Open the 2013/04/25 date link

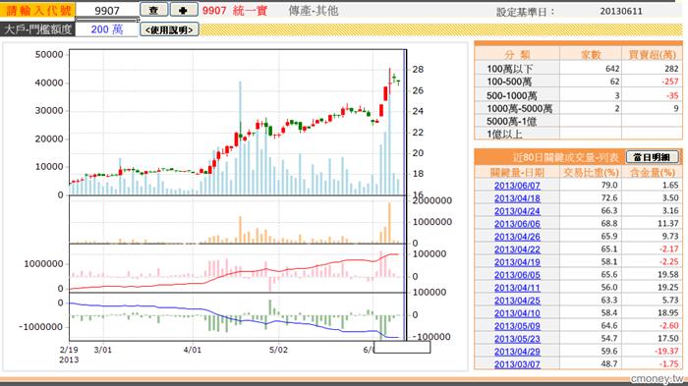point(517,301)
